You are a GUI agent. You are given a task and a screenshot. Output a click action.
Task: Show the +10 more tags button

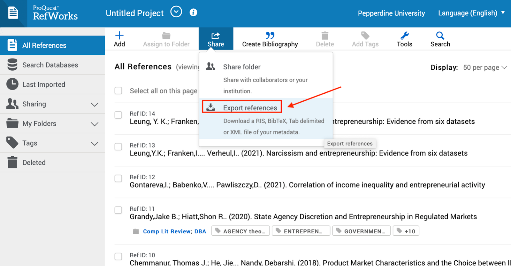pyautogui.click(x=406, y=231)
